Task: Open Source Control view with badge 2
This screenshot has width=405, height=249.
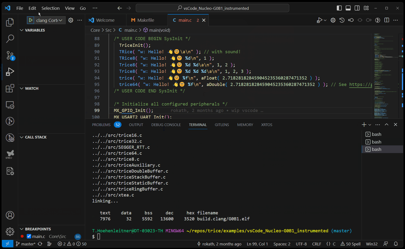Action: coord(10,55)
